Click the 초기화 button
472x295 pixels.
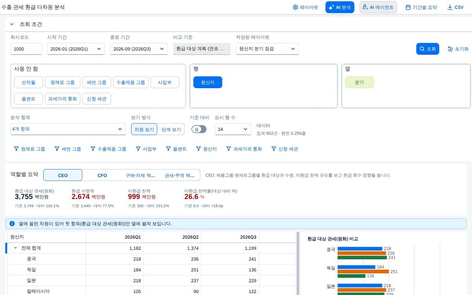(458, 49)
